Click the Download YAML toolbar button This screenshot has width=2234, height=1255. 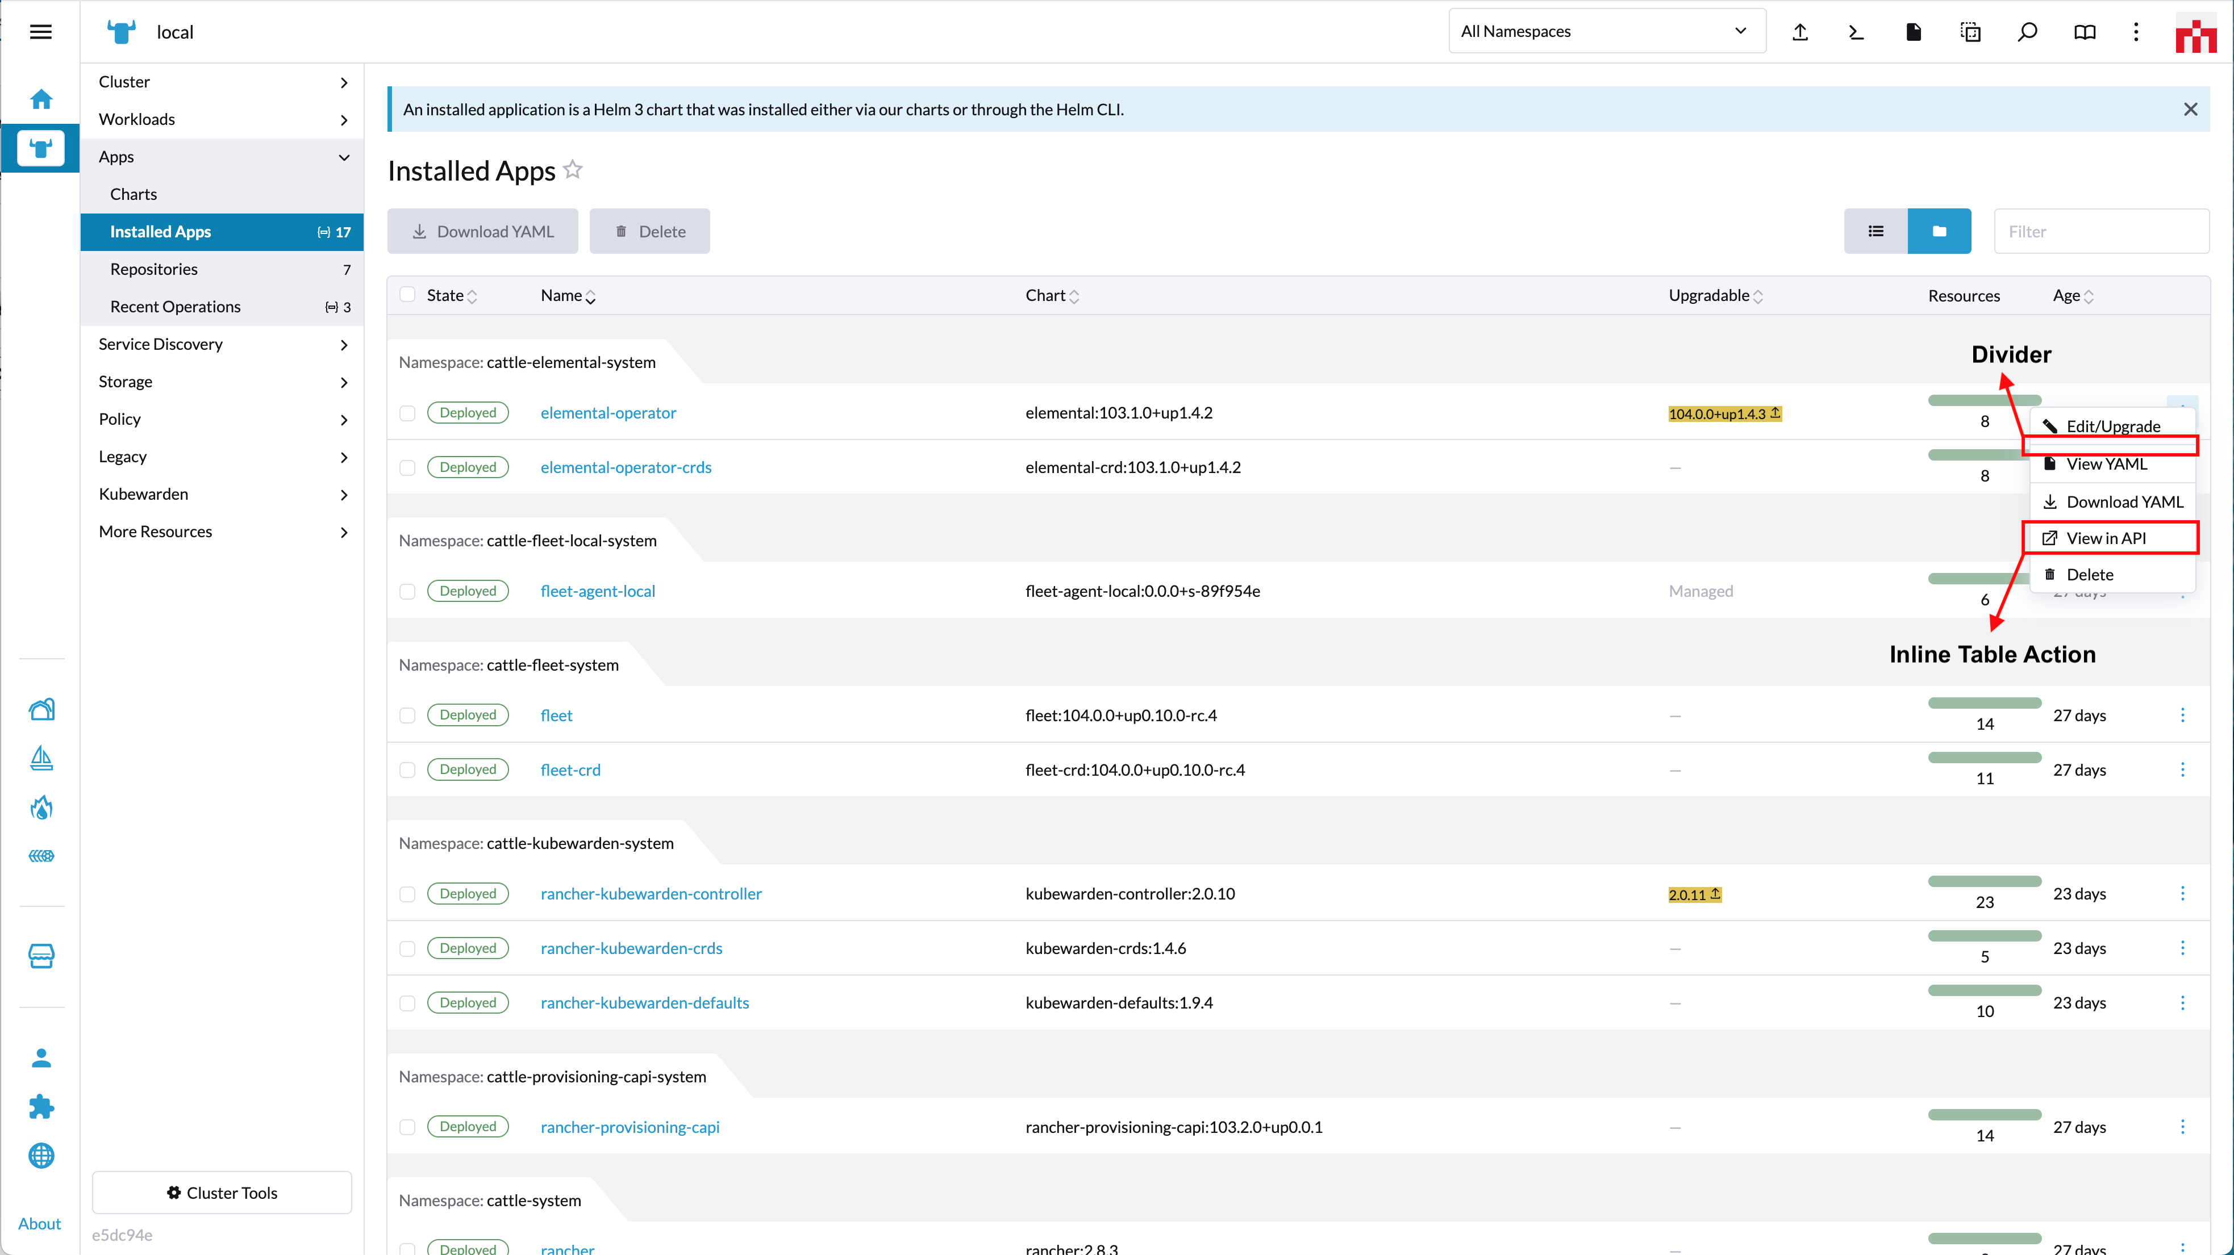482,232
